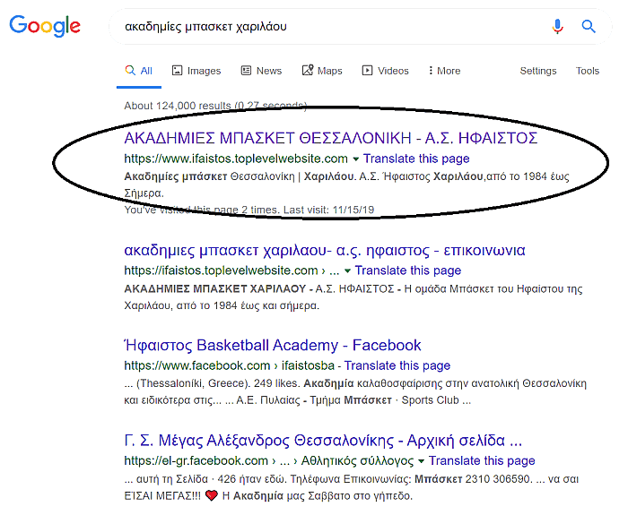Click the Google logo

45,26
